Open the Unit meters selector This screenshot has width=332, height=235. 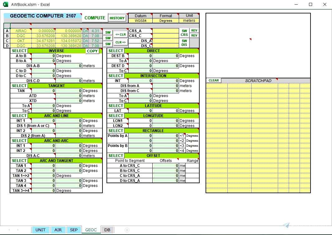point(189,20)
